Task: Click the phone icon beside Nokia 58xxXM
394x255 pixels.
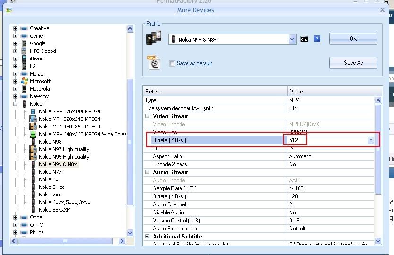Action: coord(33,210)
